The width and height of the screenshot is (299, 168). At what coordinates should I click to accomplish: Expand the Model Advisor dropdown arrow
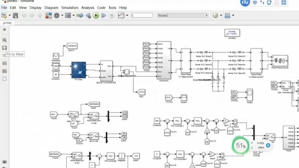pyautogui.click(x=221, y=15)
